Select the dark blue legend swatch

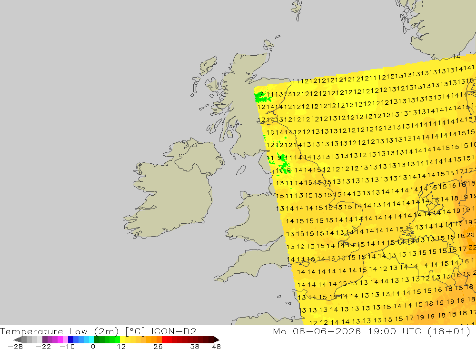pyautogui.click(x=71, y=339)
